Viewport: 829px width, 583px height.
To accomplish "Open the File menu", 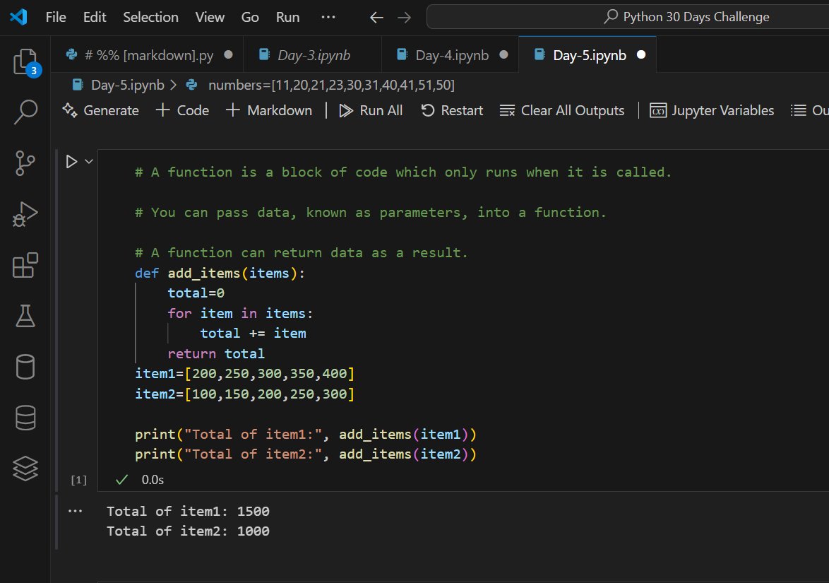I will click(56, 17).
